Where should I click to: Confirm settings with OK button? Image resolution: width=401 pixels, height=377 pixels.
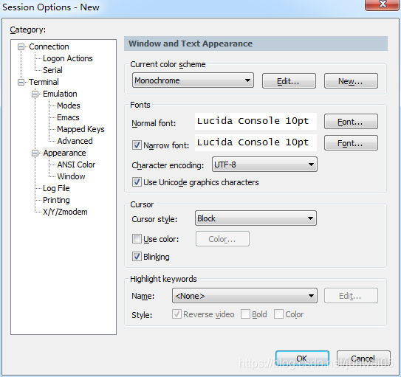click(x=302, y=359)
